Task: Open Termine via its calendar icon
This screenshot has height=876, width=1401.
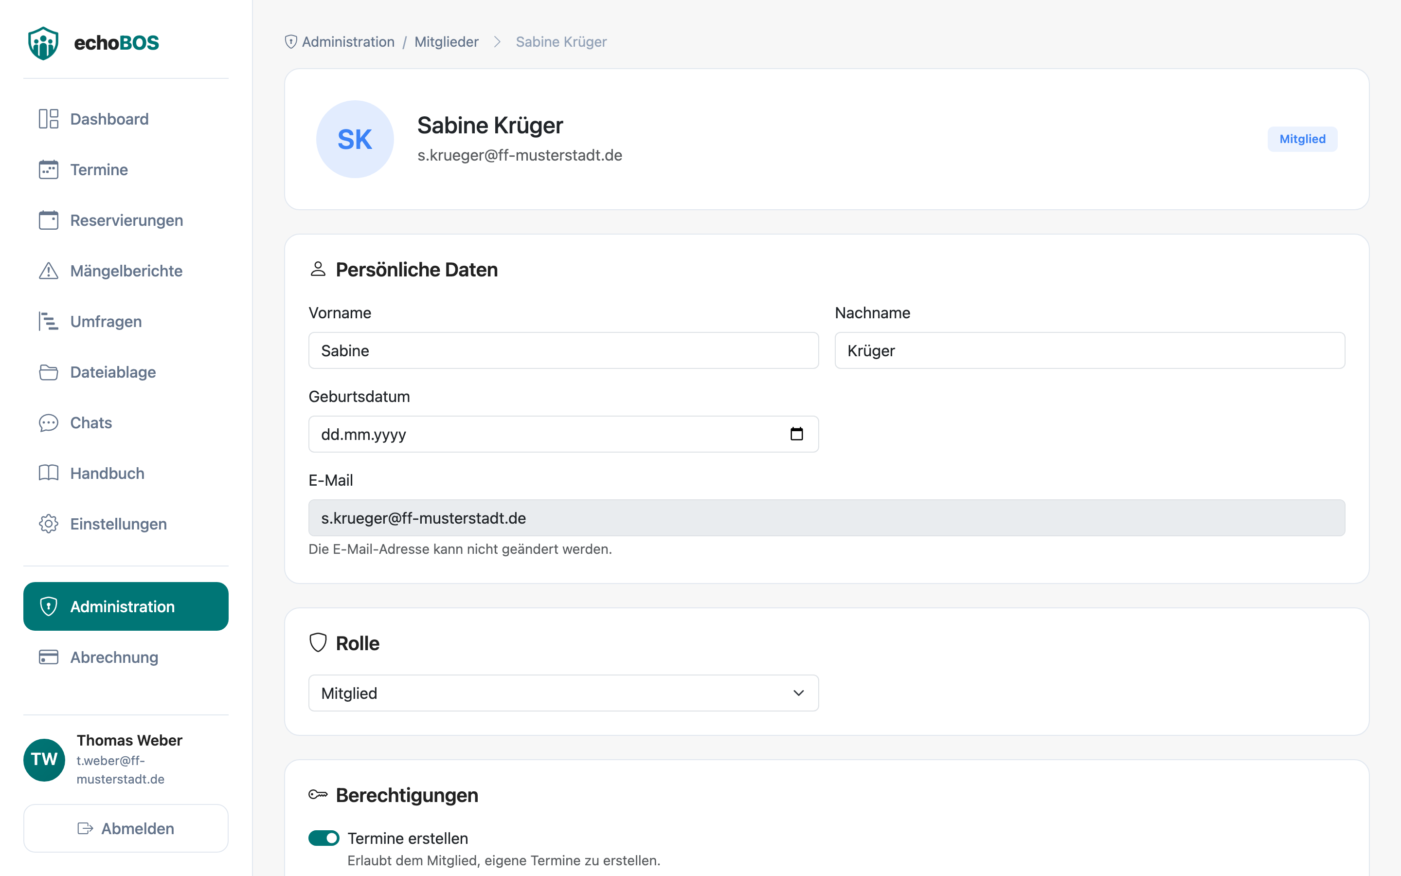Action: click(x=49, y=170)
